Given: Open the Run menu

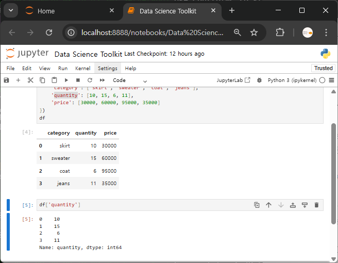Looking at the screenshot, I should [63, 69].
